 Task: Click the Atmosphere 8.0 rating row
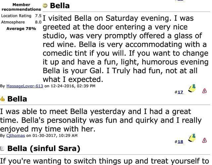pos(21,22)
